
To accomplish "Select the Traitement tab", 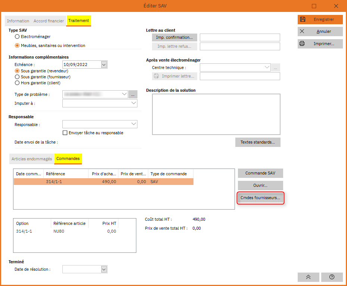I will pyautogui.click(x=78, y=21).
